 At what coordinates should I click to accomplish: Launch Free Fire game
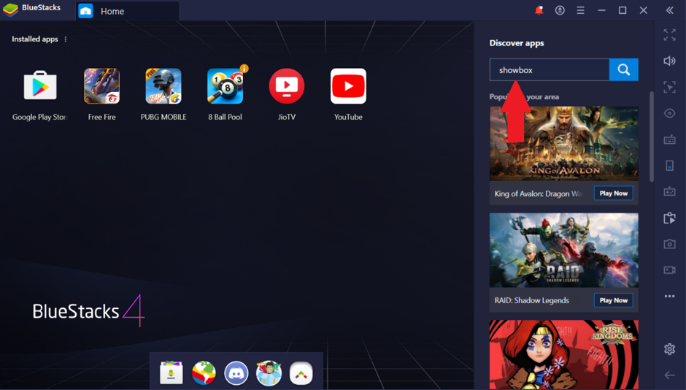click(x=101, y=87)
